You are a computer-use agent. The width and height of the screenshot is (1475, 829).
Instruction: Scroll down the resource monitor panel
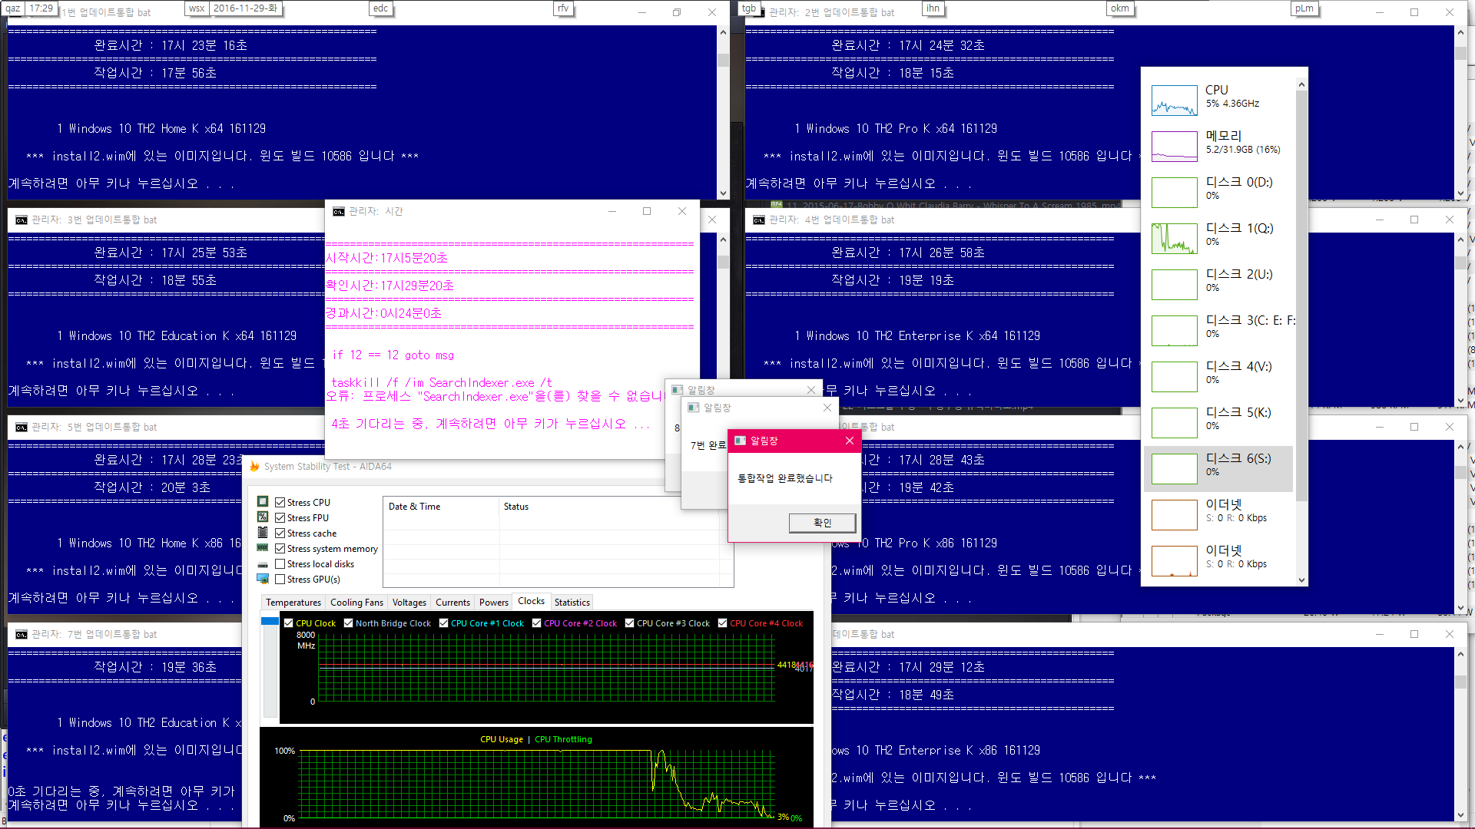(x=1301, y=578)
